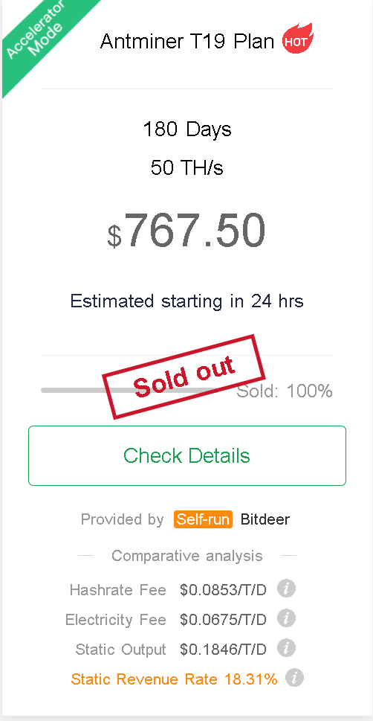Click the Static Output info icon

[286, 648]
